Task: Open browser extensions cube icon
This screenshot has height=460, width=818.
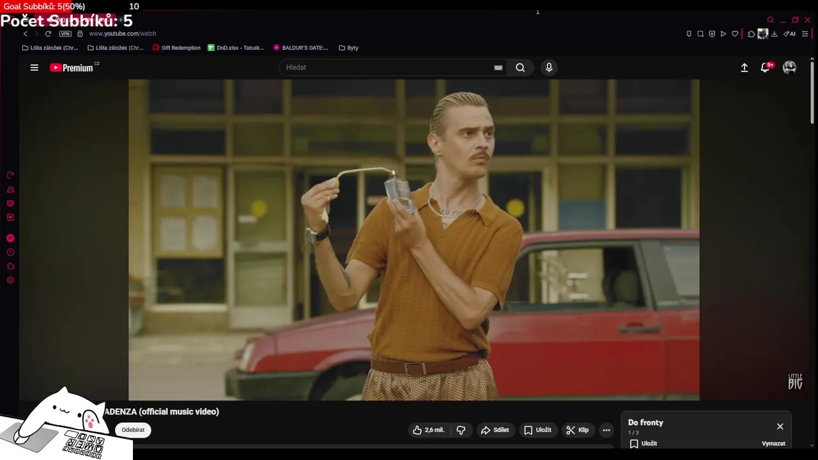Action: tap(752, 34)
